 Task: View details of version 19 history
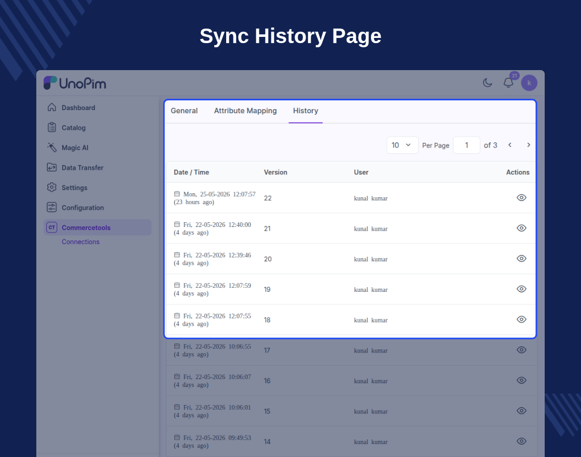point(521,289)
